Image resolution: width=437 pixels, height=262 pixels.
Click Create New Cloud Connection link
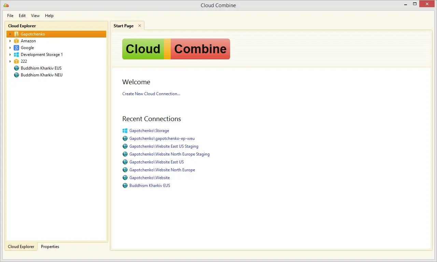pos(151,94)
